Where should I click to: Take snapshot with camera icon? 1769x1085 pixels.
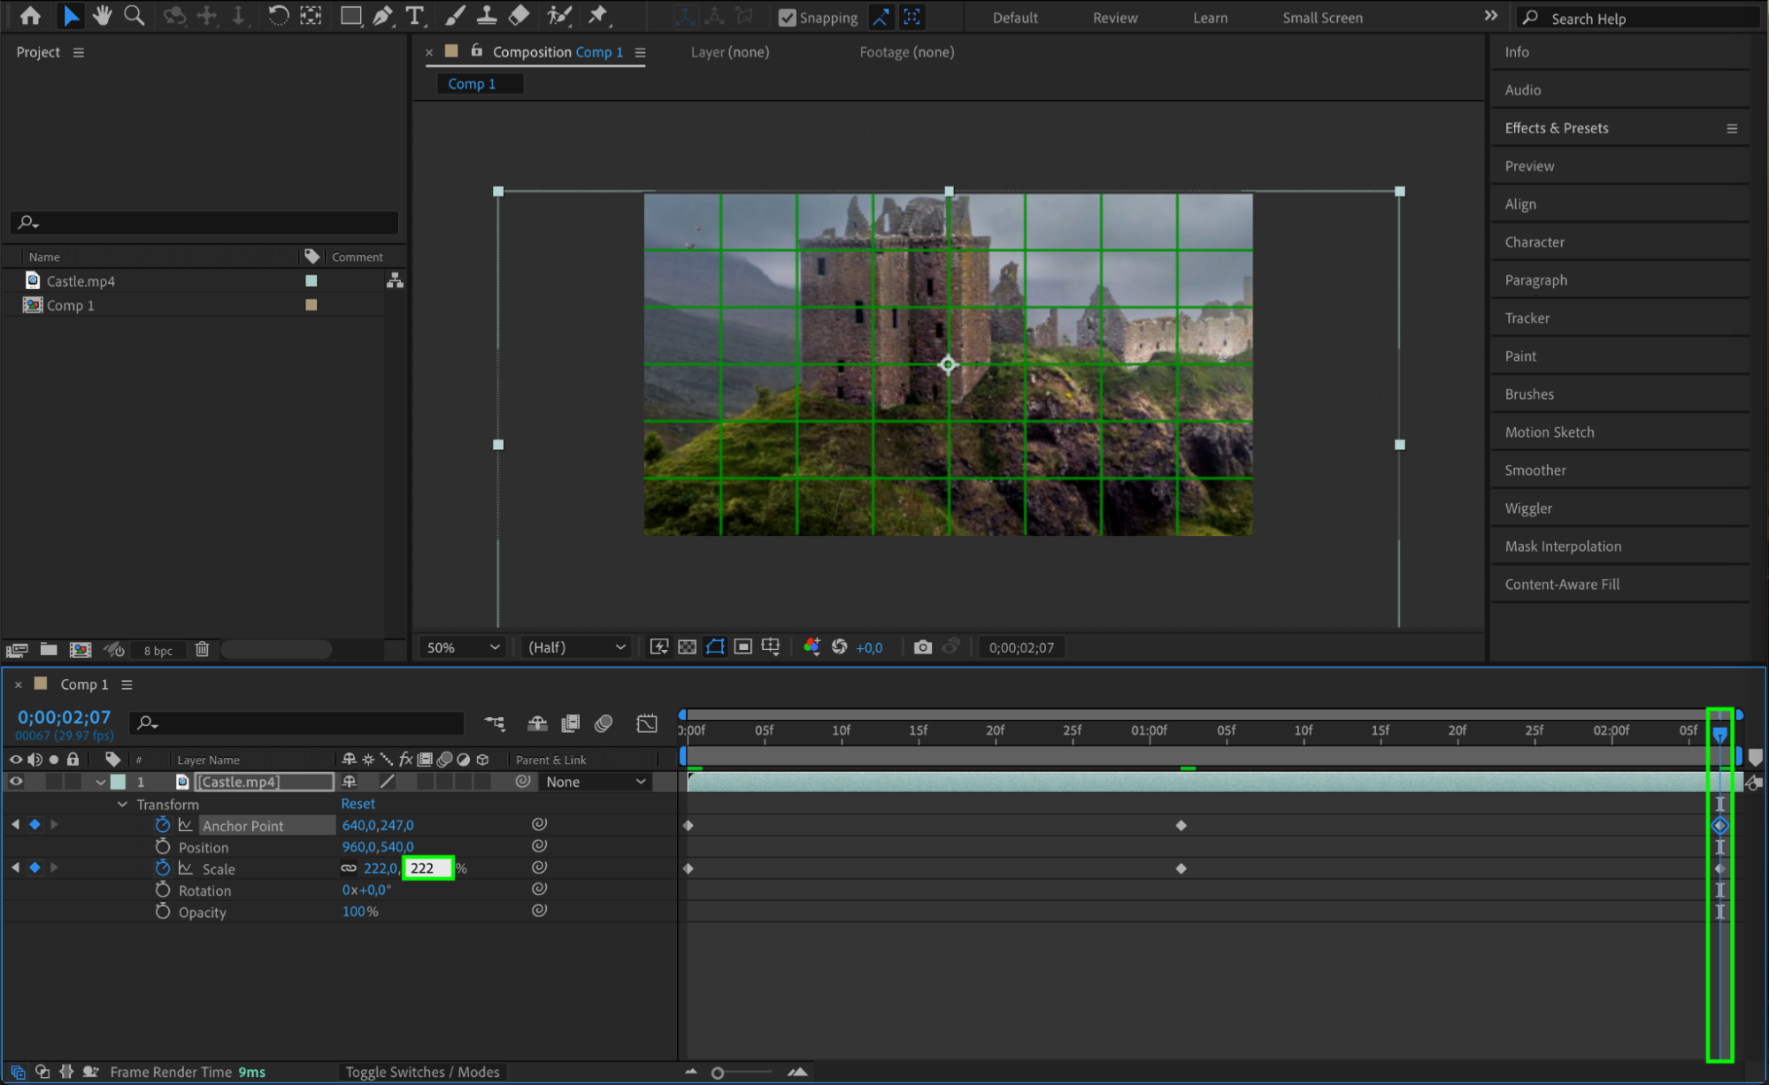coord(922,647)
